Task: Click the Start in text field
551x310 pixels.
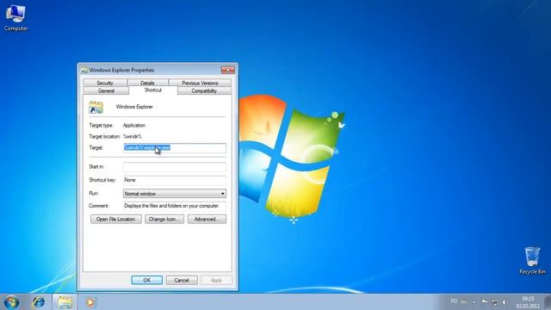Action: point(175,167)
